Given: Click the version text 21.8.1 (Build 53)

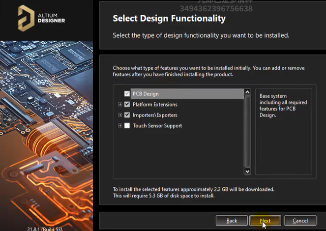Looking at the screenshot, I should point(44,229).
